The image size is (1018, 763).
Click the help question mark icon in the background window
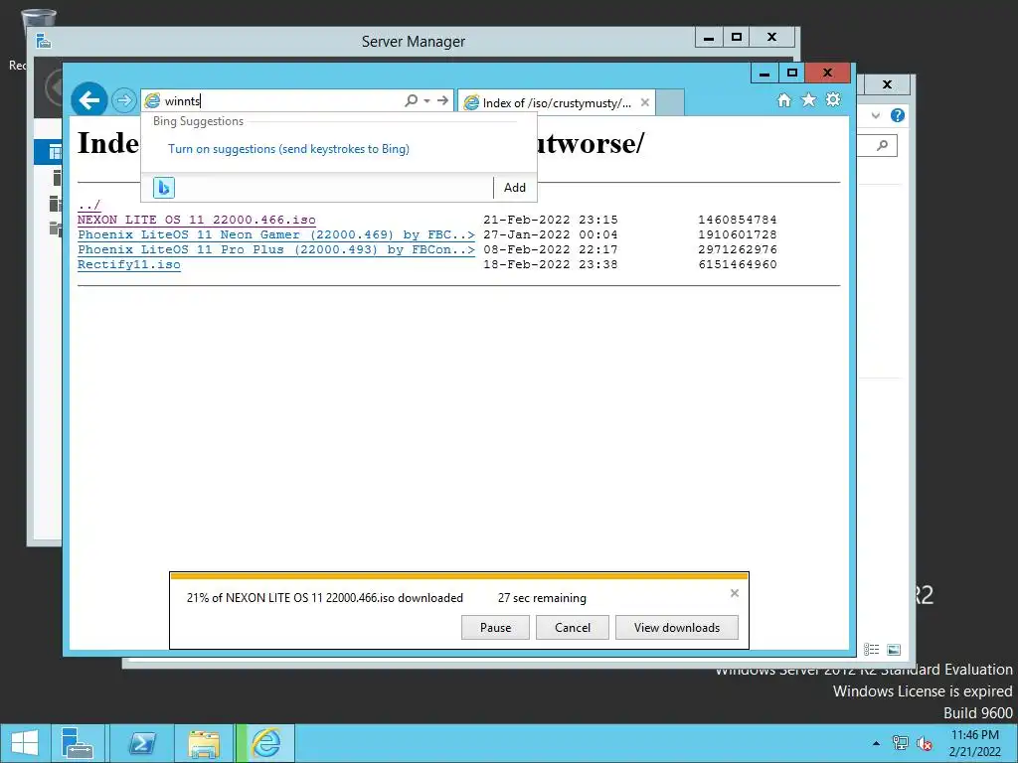click(898, 115)
